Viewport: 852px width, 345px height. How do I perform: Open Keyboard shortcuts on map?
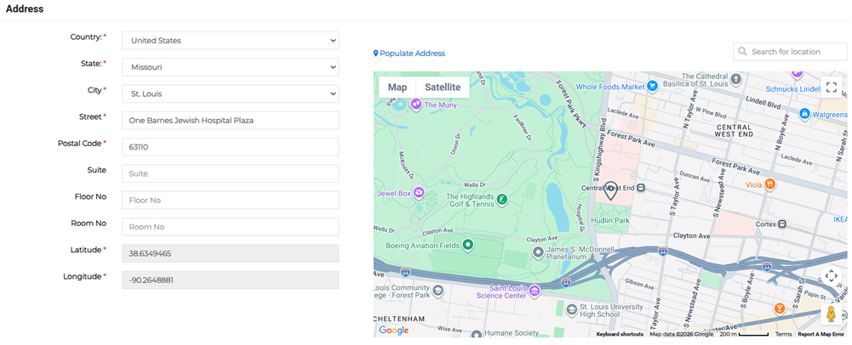620,334
